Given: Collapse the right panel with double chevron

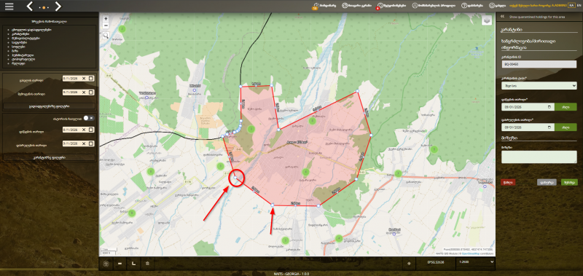Looking at the screenshot, I should [502, 17].
